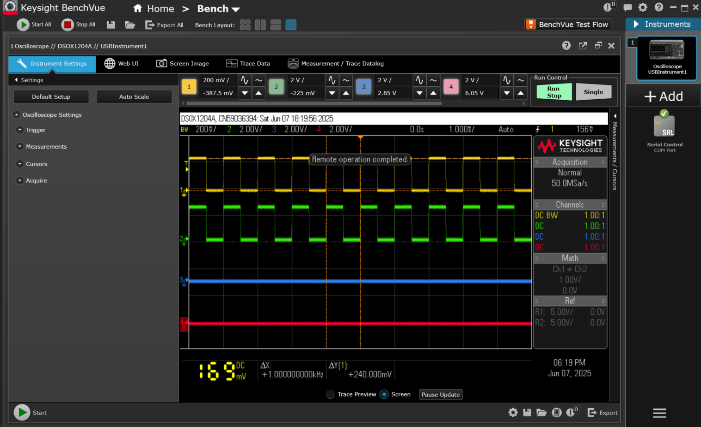Switch to the Trace Data tab
Image resolution: width=701 pixels, height=427 pixels.
coord(248,64)
